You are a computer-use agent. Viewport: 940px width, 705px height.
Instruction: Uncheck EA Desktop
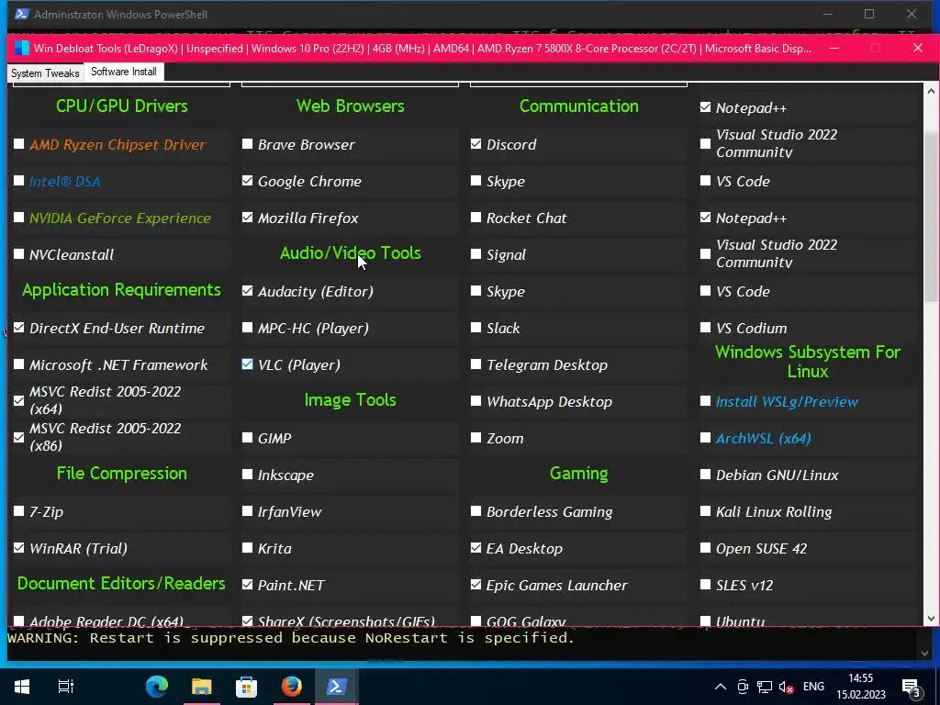[476, 547]
